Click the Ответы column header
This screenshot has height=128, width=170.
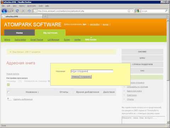point(64,92)
